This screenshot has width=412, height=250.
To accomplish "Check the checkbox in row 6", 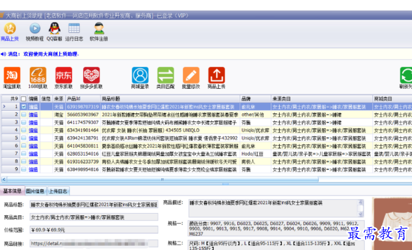I will point(24,146).
